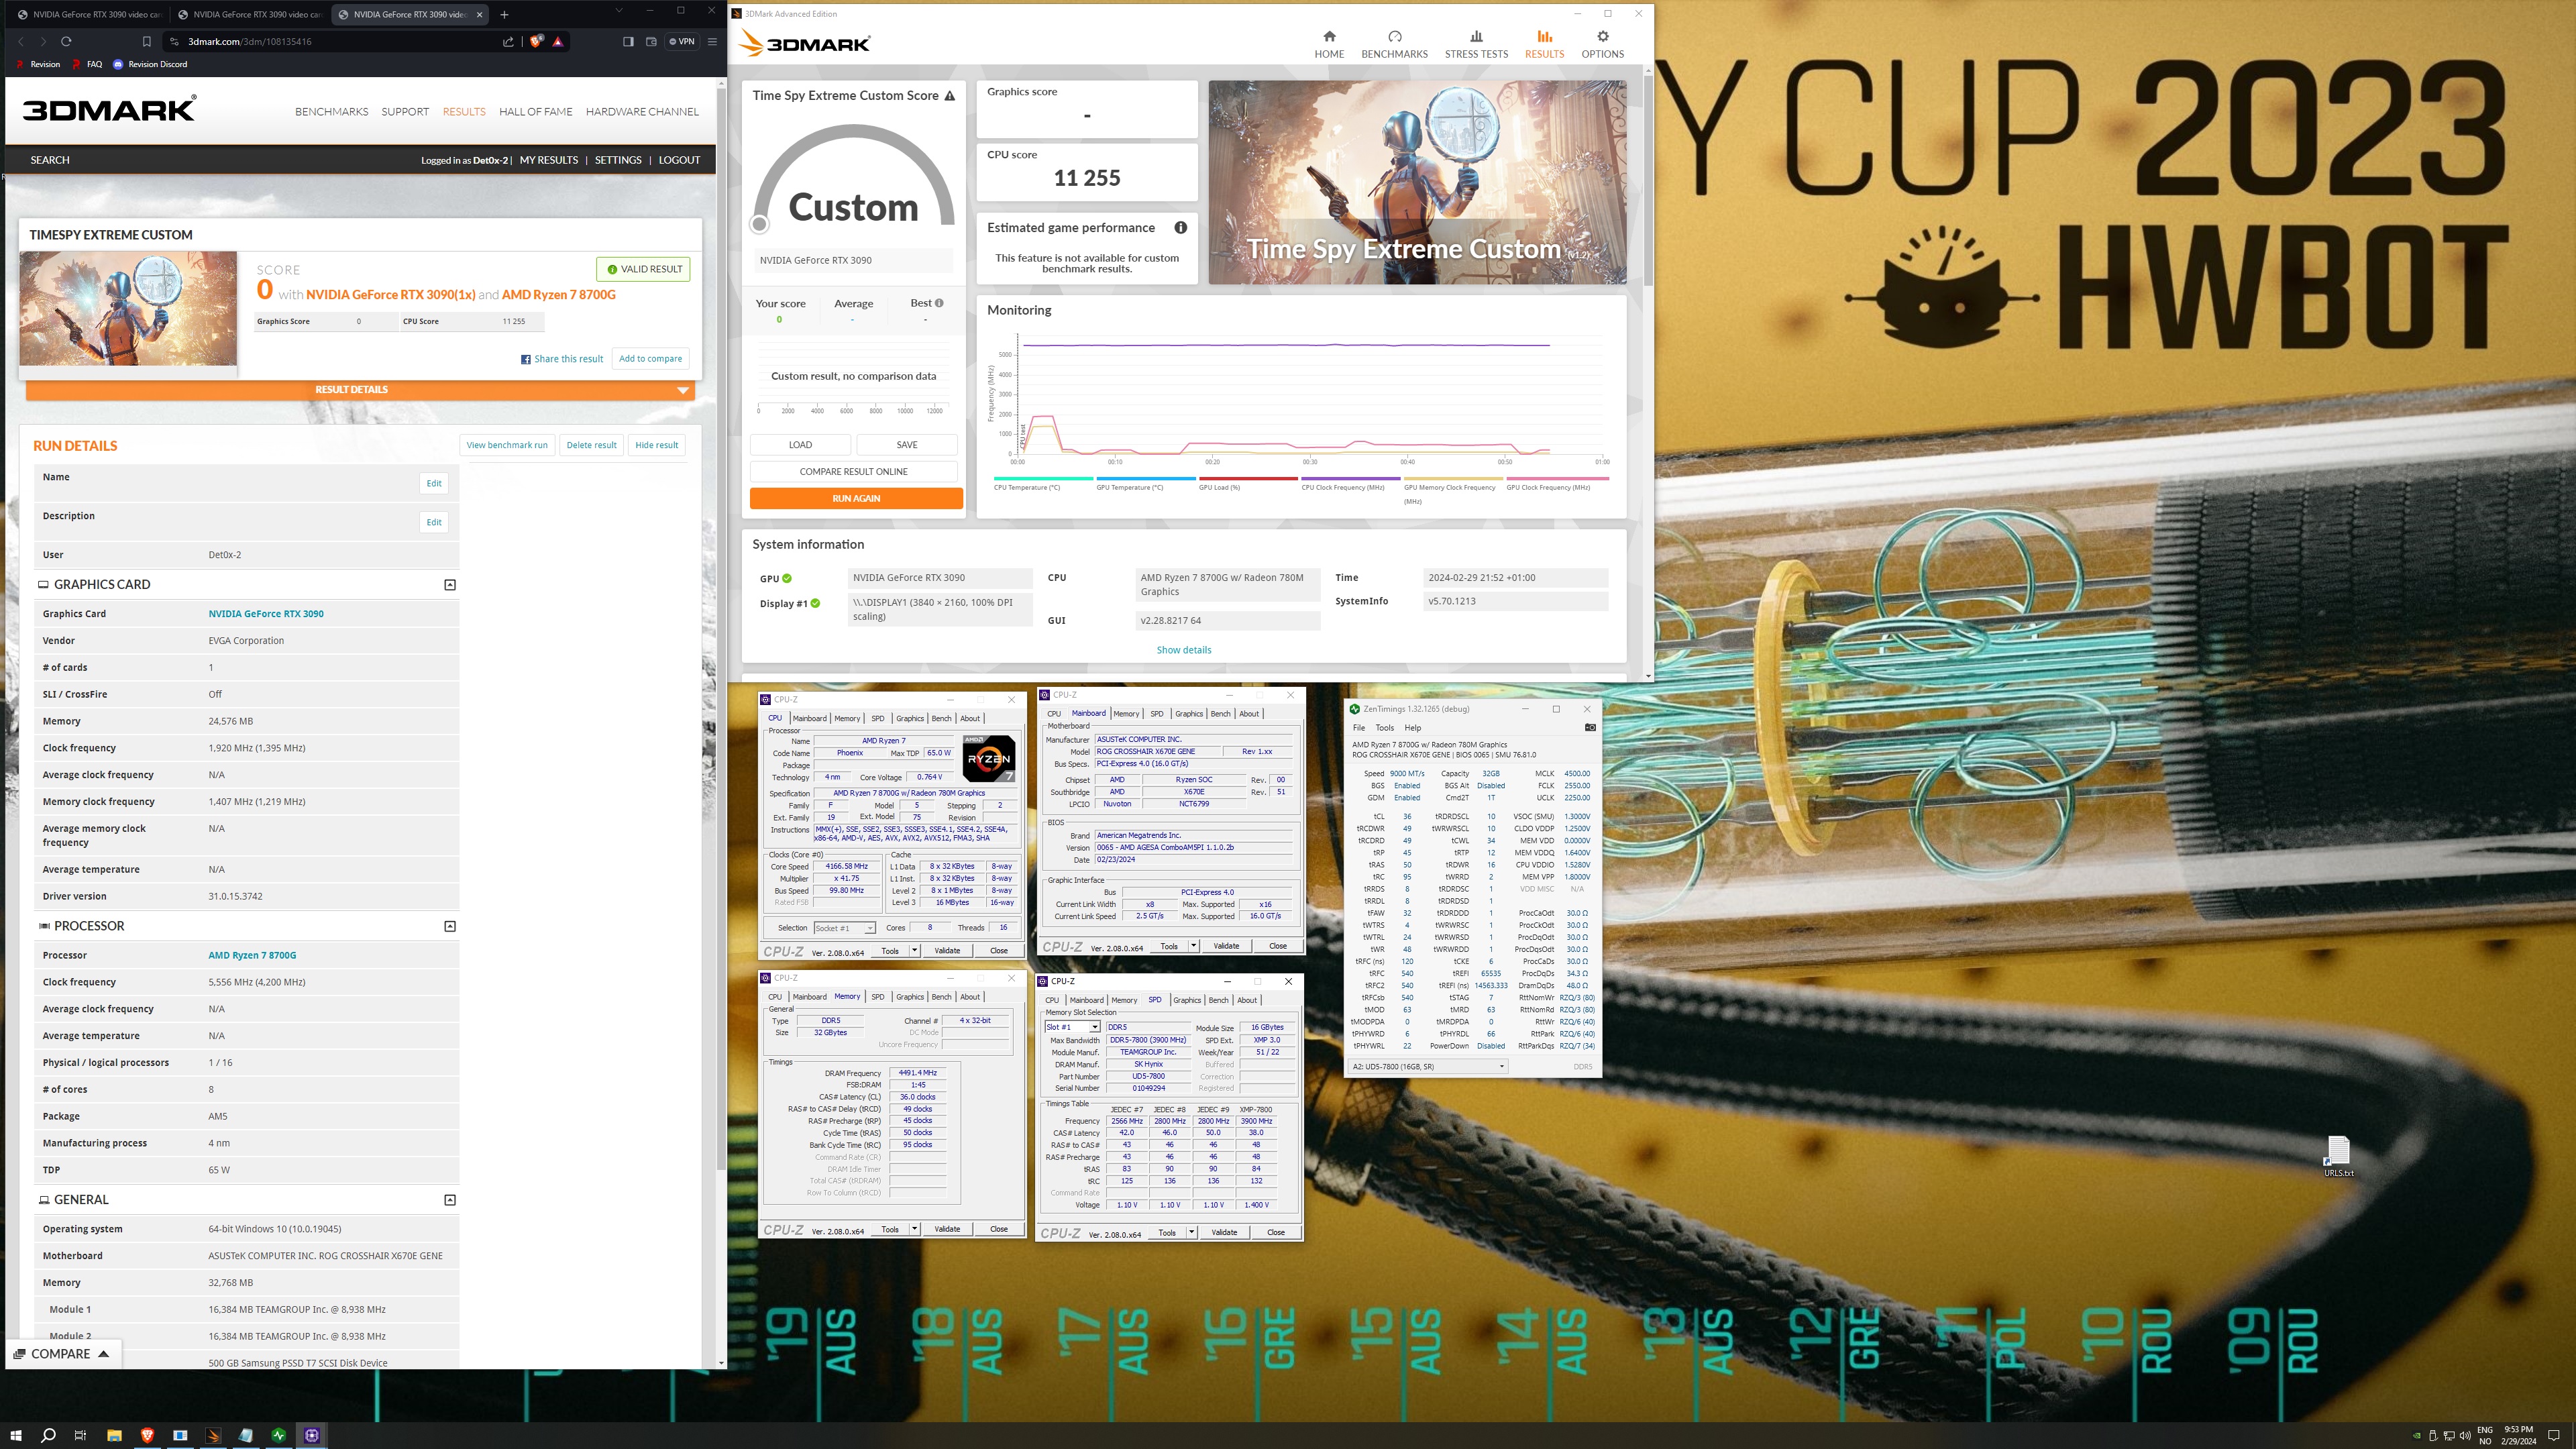Click Edit next to Name field

point(433,483)
